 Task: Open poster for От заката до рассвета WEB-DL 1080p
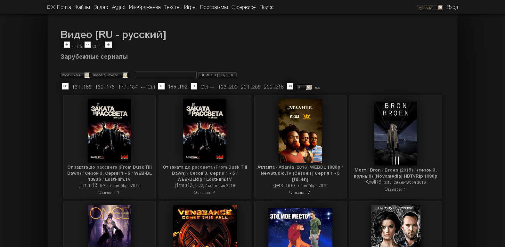click(109, 130)
